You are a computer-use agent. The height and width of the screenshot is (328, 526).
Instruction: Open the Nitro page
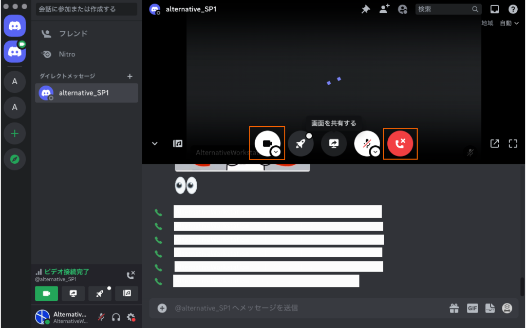67,54
